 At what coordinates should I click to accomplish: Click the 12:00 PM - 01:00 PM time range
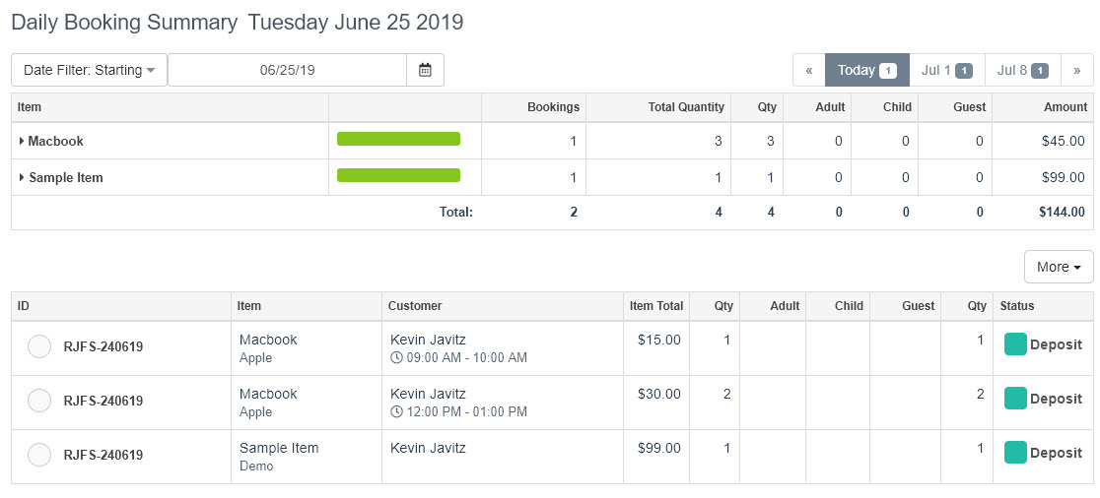pos(466,411)
